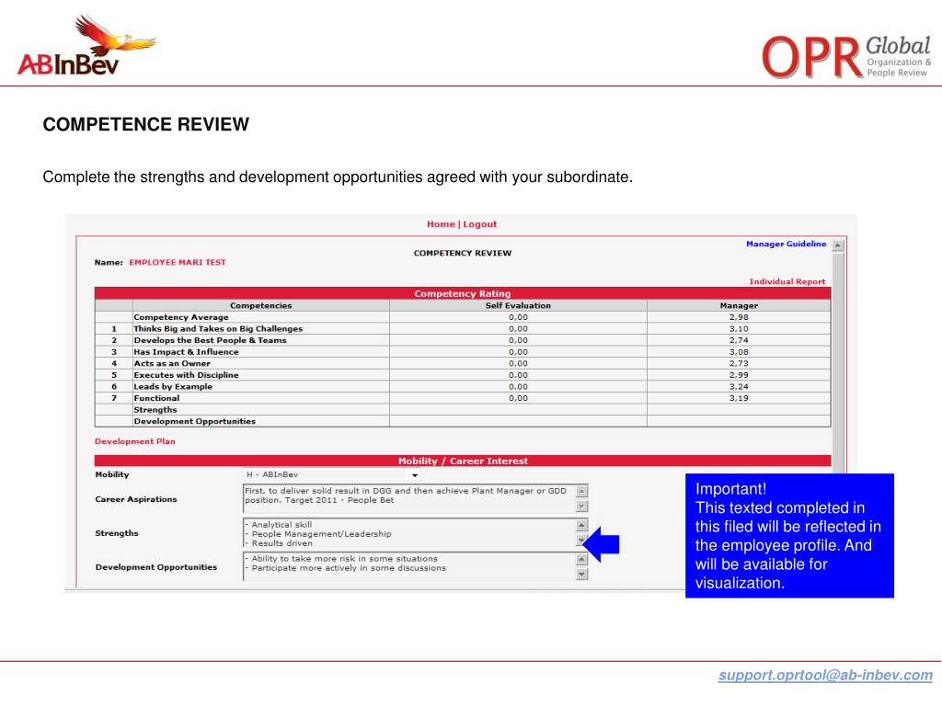
Task: Select the "Has Impact & Influence" competency
Action: [186, 352]
